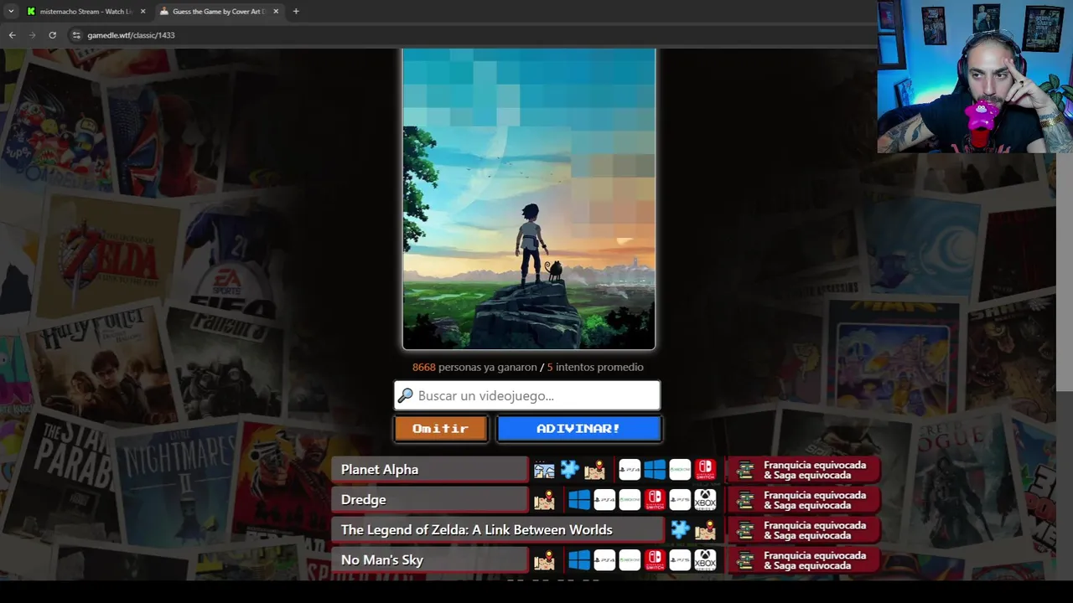This screenshot has width=1073, height=603.
Task: Click the Xbox One icon in Dredge row
Action: coord(630,500)
